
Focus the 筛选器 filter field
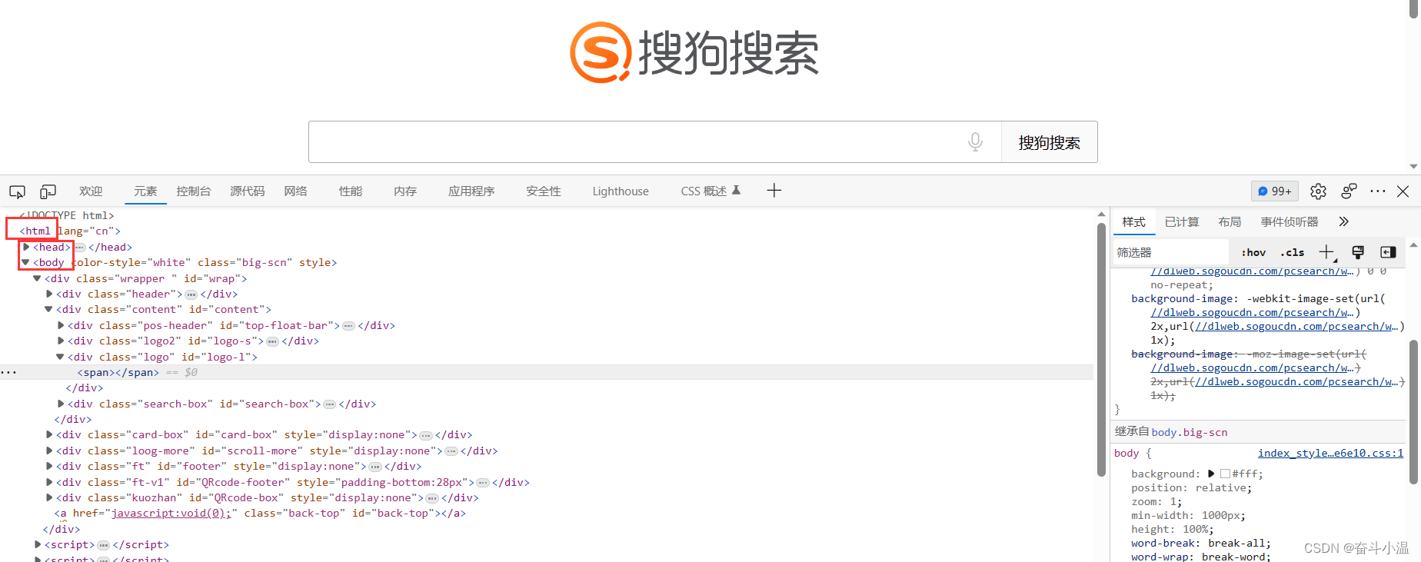tap(1170, 252)
